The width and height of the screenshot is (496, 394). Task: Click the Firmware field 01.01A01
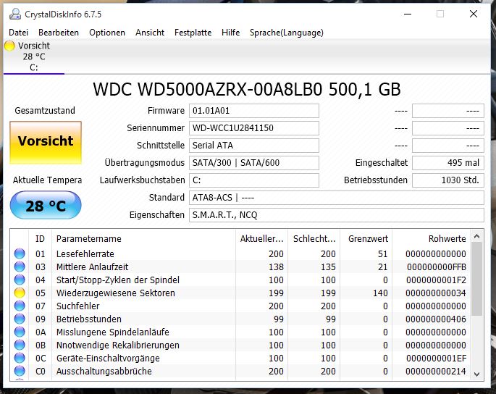[x=254, y=111]
